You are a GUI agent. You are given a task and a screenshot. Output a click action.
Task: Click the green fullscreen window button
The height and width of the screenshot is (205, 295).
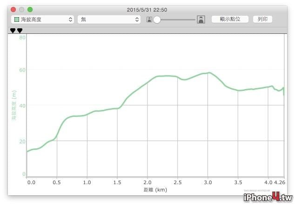[30, 9]
